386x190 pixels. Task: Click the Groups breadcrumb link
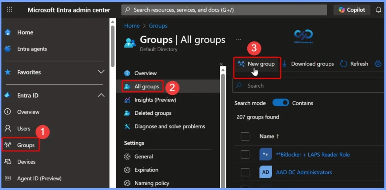158,26
